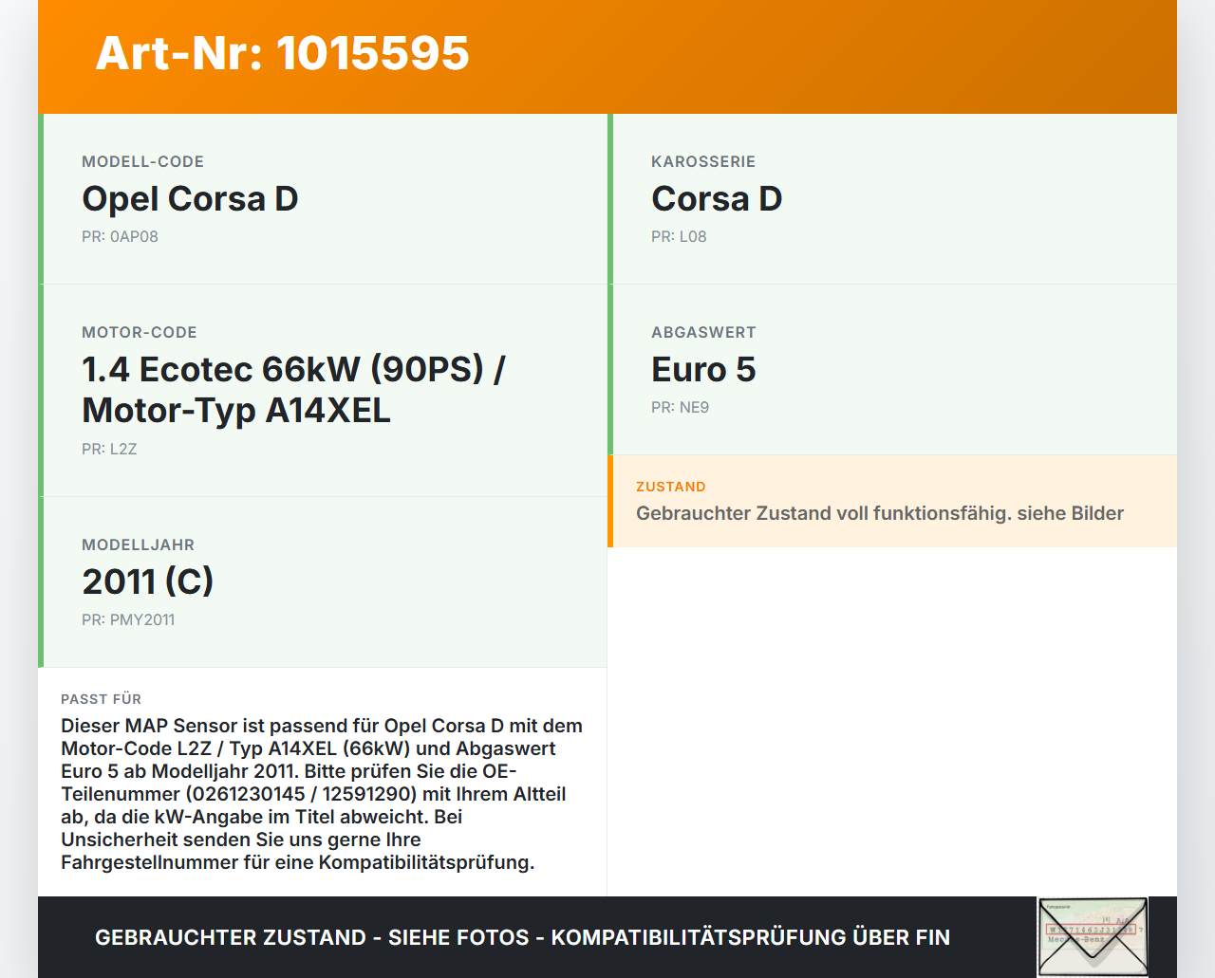Click the Opel Corsa D value
The height and width of the screenshot is (978, 1215).
190,198
